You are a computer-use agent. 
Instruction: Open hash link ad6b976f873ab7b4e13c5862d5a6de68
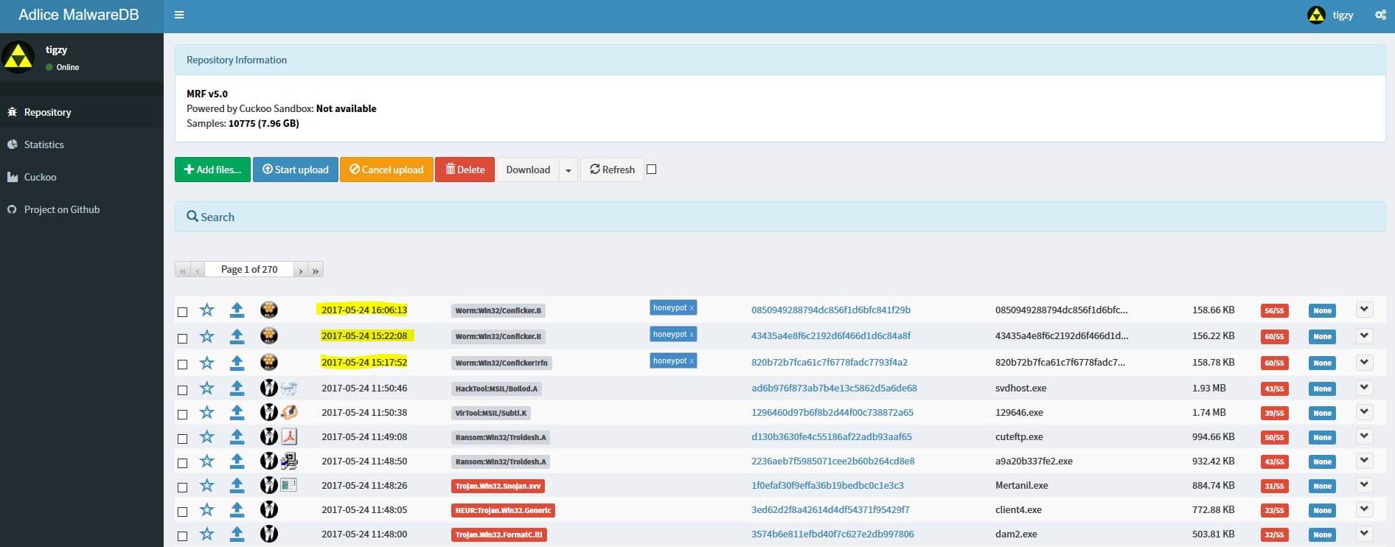coord(834,388)
